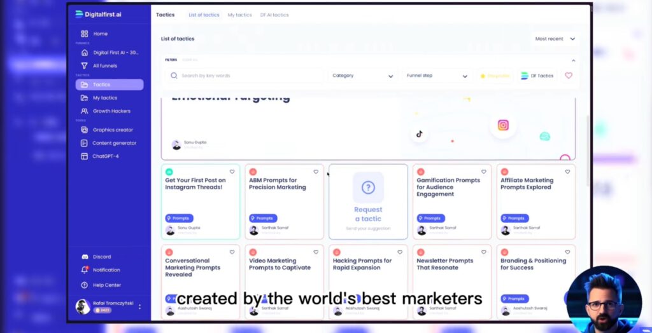Switch to List of tactics tab

click(204, 15)
